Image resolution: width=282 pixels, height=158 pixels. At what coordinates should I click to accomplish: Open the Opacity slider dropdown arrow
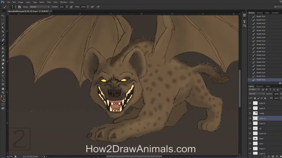pos(67,7)
